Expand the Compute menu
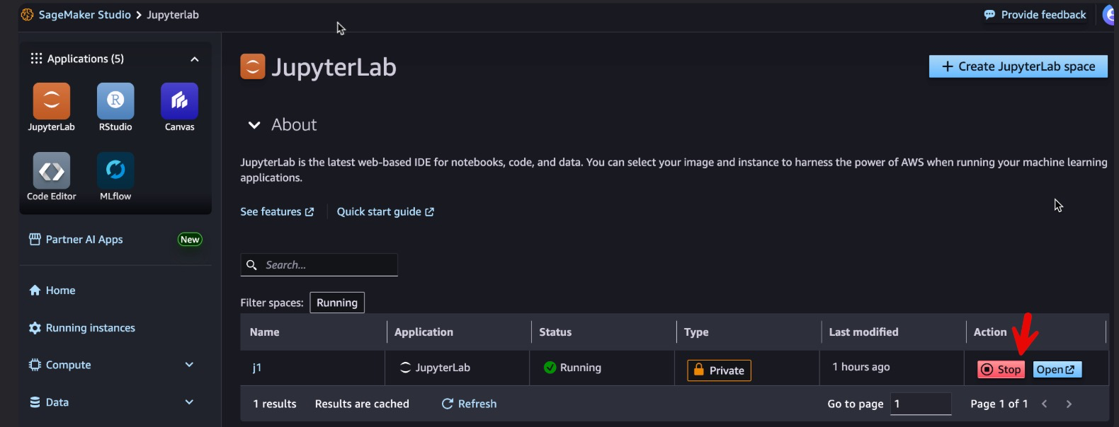Viewport: 1119px width, 427px height. pyautogui.click(x=188, y=365)
